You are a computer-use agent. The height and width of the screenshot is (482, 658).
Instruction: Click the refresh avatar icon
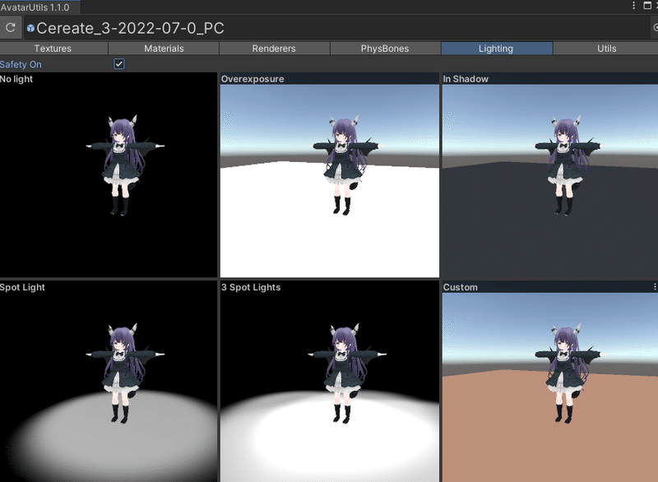tap(11, 26)
